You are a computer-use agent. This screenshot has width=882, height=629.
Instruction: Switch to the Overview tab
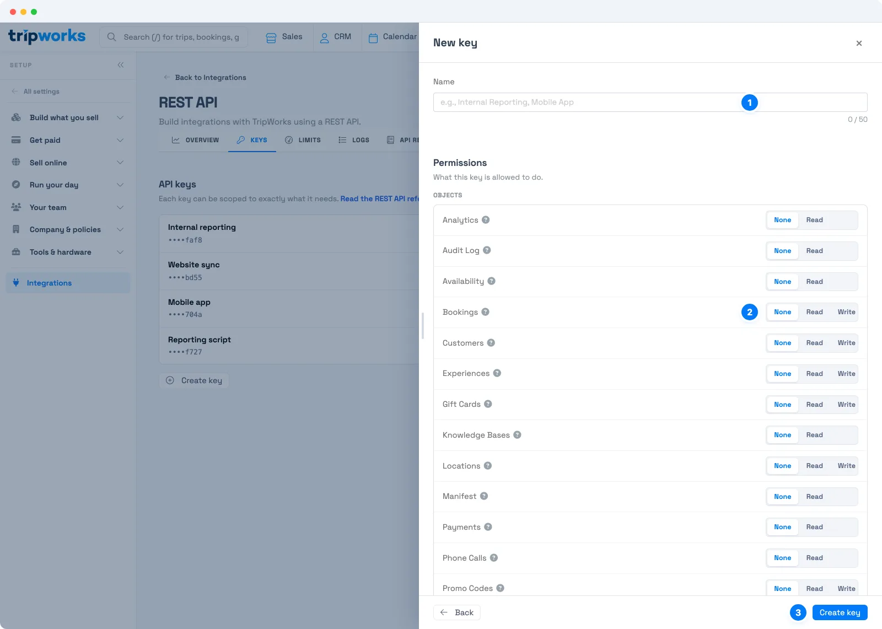click(195, 140)
